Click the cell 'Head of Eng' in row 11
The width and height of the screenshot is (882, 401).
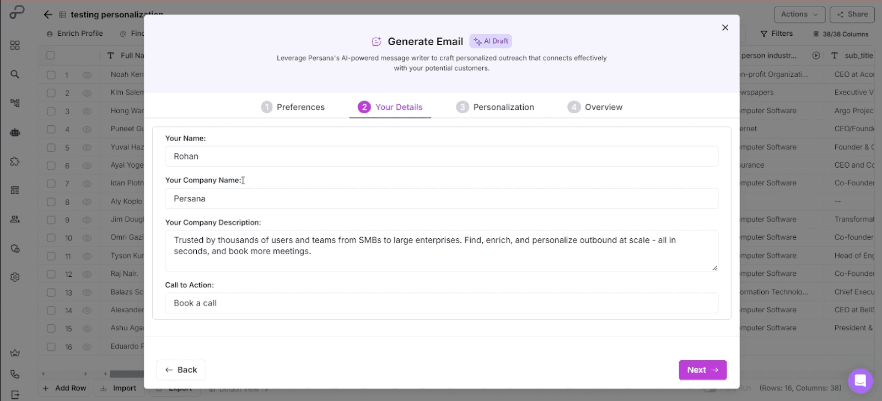click(854, 256)
